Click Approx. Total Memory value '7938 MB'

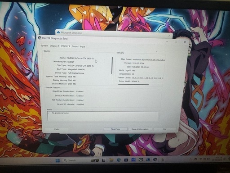[x=71, y=77]
